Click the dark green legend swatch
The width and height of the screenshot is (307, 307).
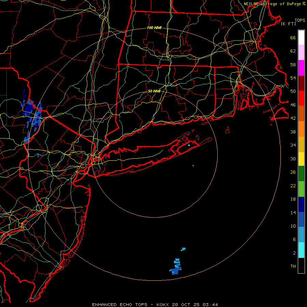[301, 174]
